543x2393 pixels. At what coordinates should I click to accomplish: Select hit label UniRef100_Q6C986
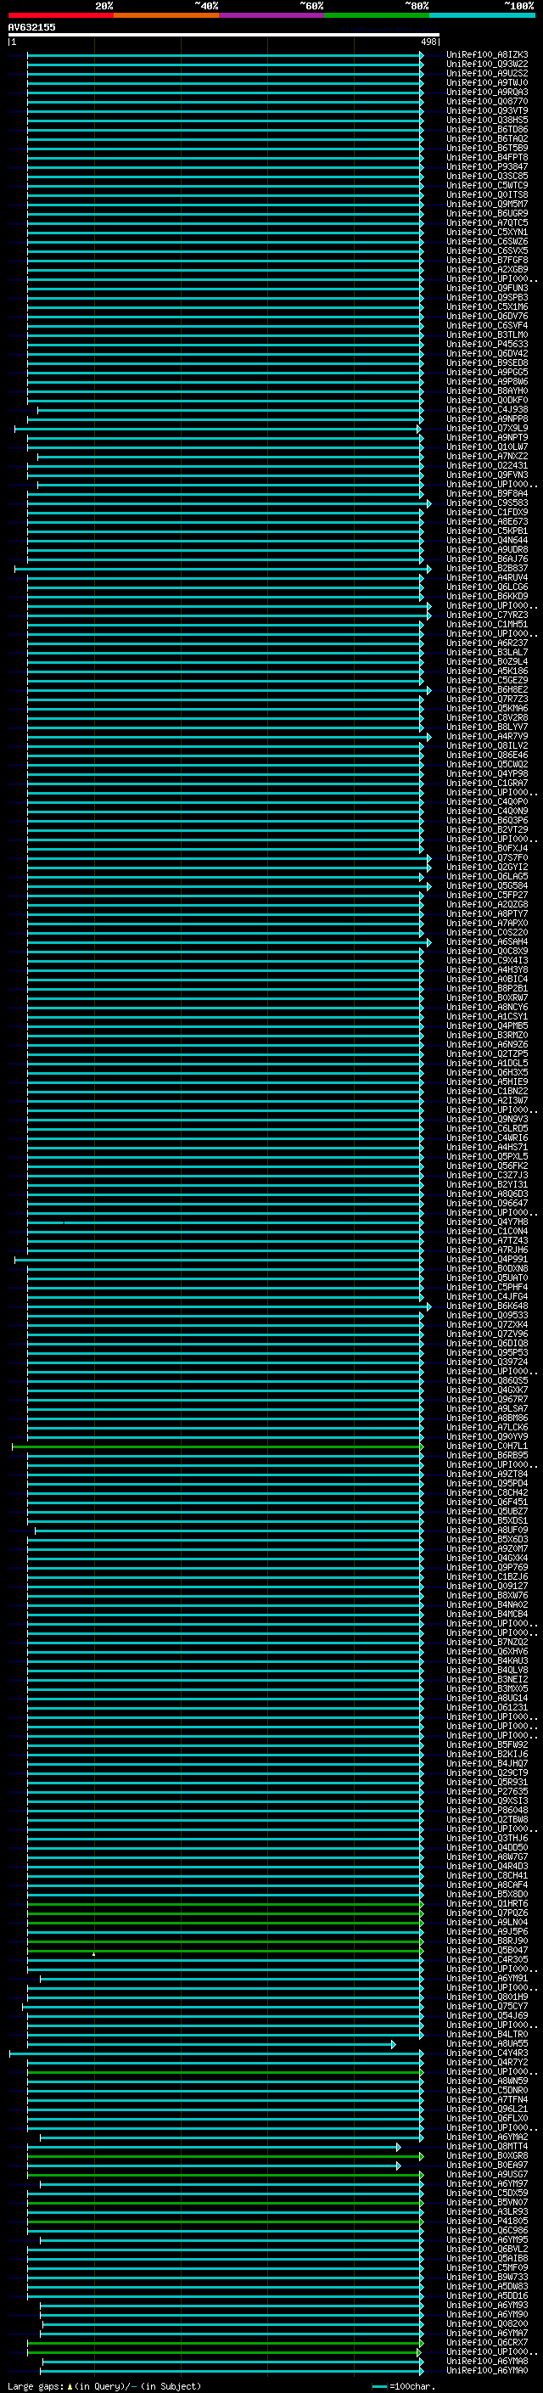coord(487,2230)
